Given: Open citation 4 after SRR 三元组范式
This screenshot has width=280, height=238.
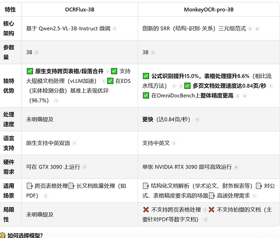Looking at the screenshot, I should coord(257,29).
